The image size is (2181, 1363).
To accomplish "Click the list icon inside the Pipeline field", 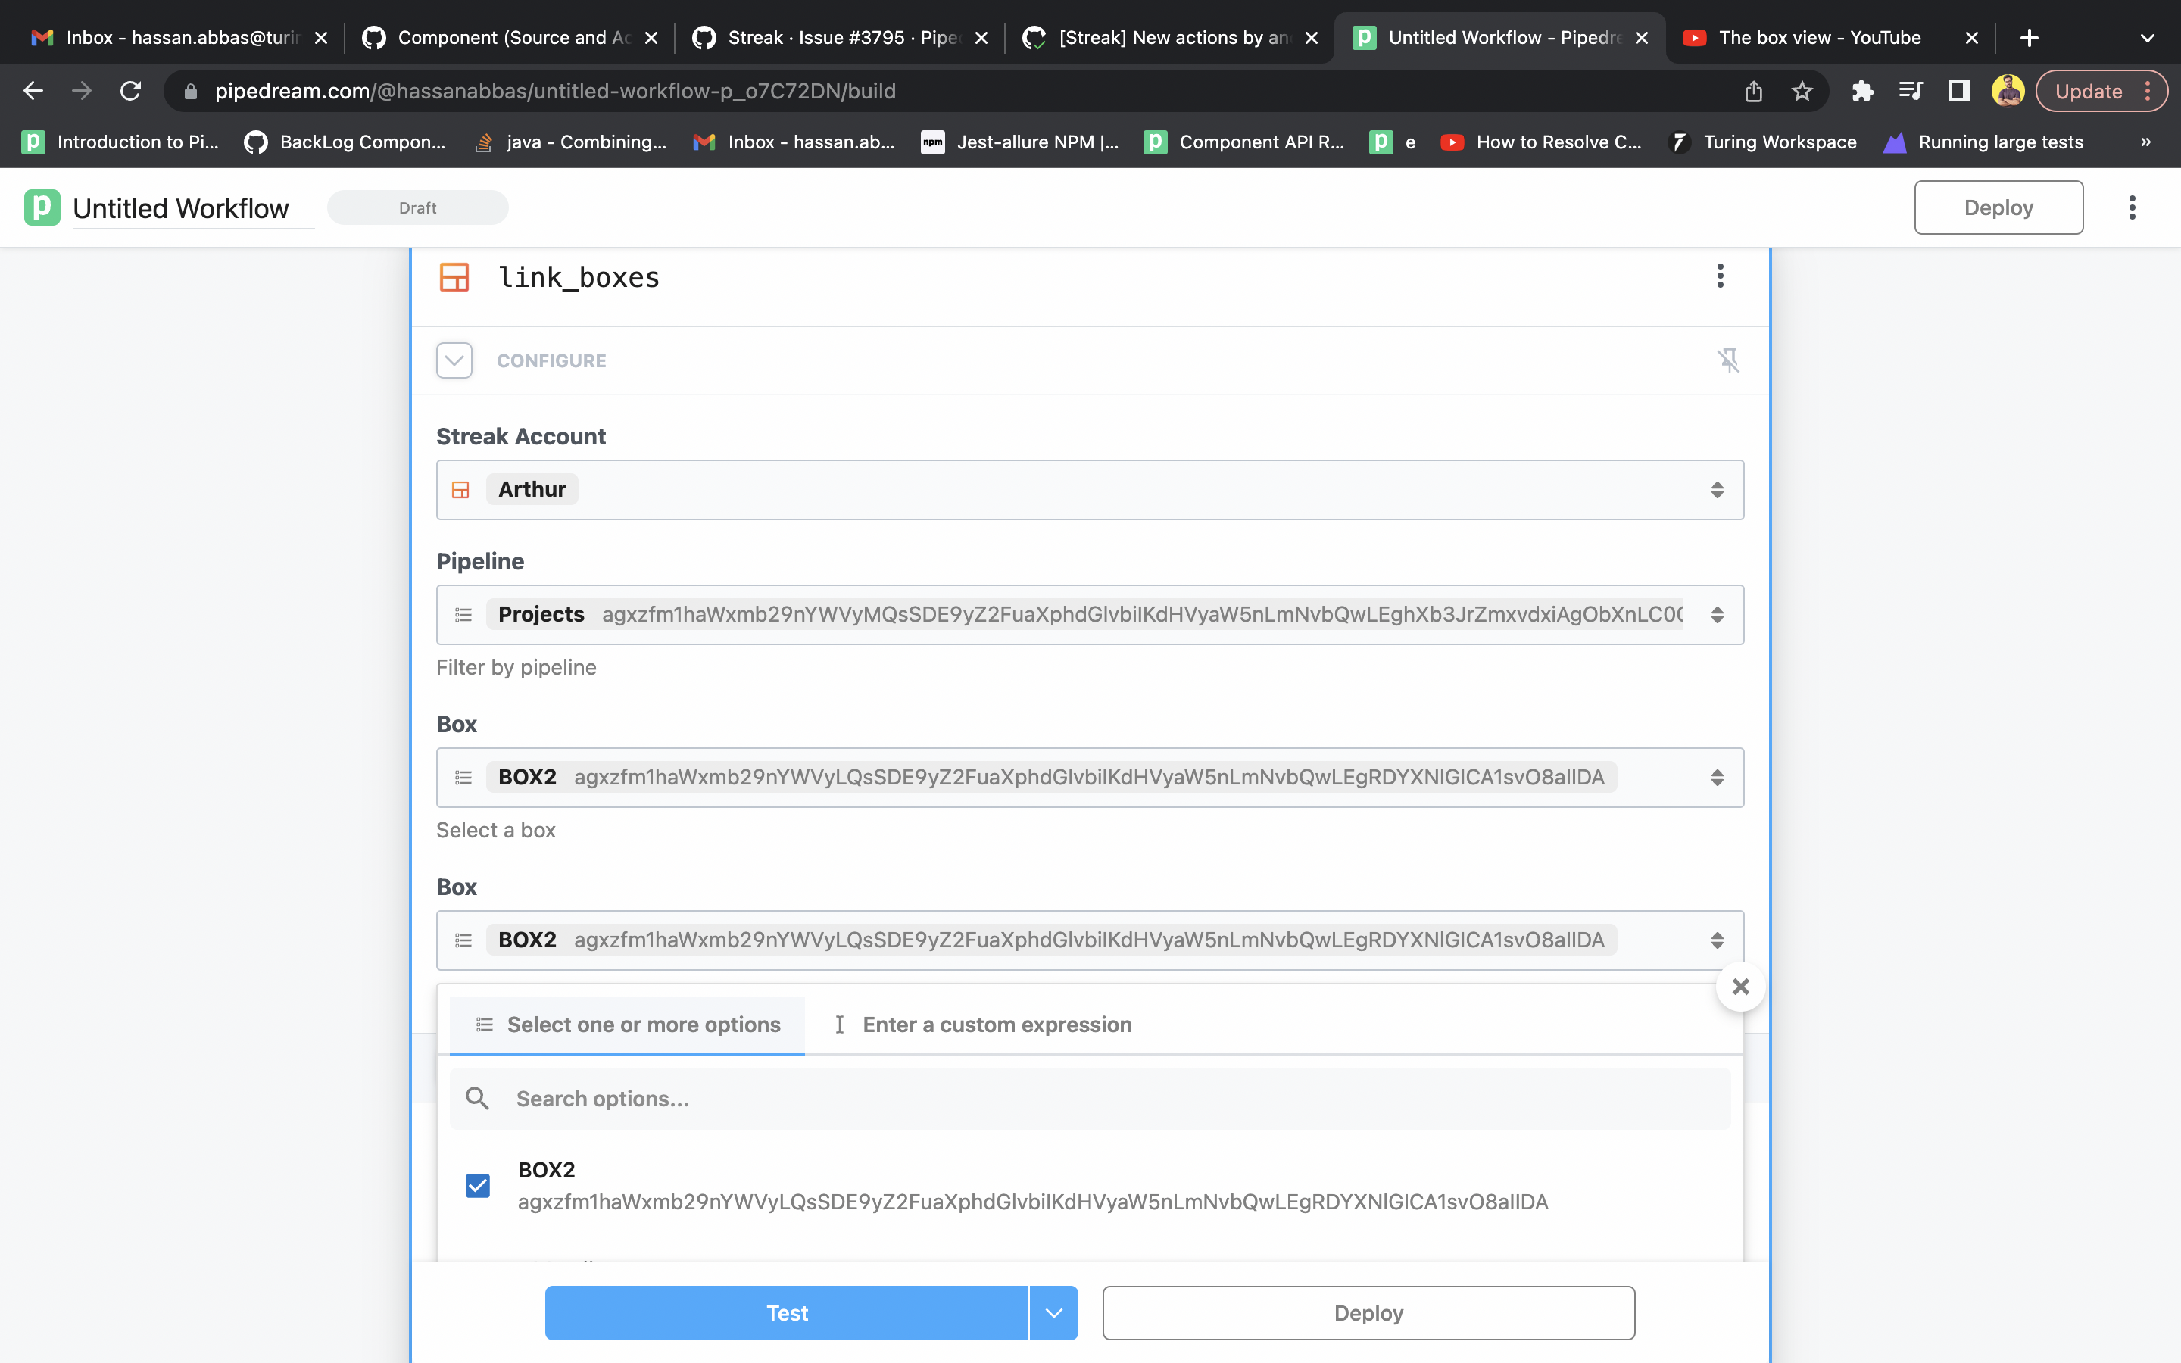I will click(x=463, y=614).
